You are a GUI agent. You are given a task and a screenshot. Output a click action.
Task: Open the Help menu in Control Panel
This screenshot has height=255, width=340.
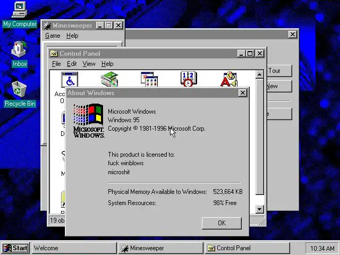click(107, 64)
